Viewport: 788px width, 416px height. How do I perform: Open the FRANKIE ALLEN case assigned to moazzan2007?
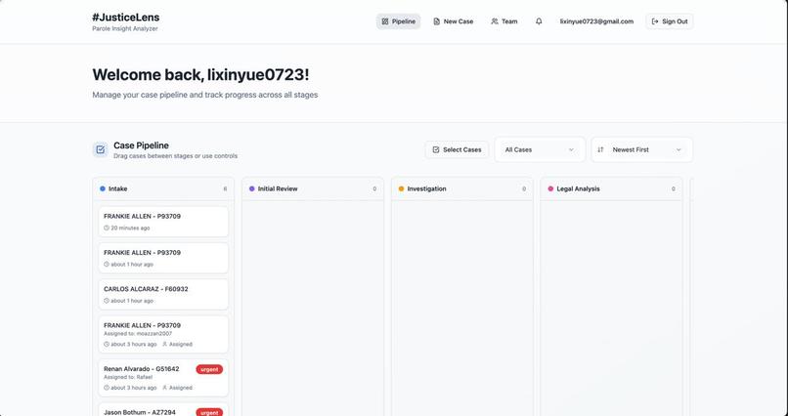coord(163,334)
